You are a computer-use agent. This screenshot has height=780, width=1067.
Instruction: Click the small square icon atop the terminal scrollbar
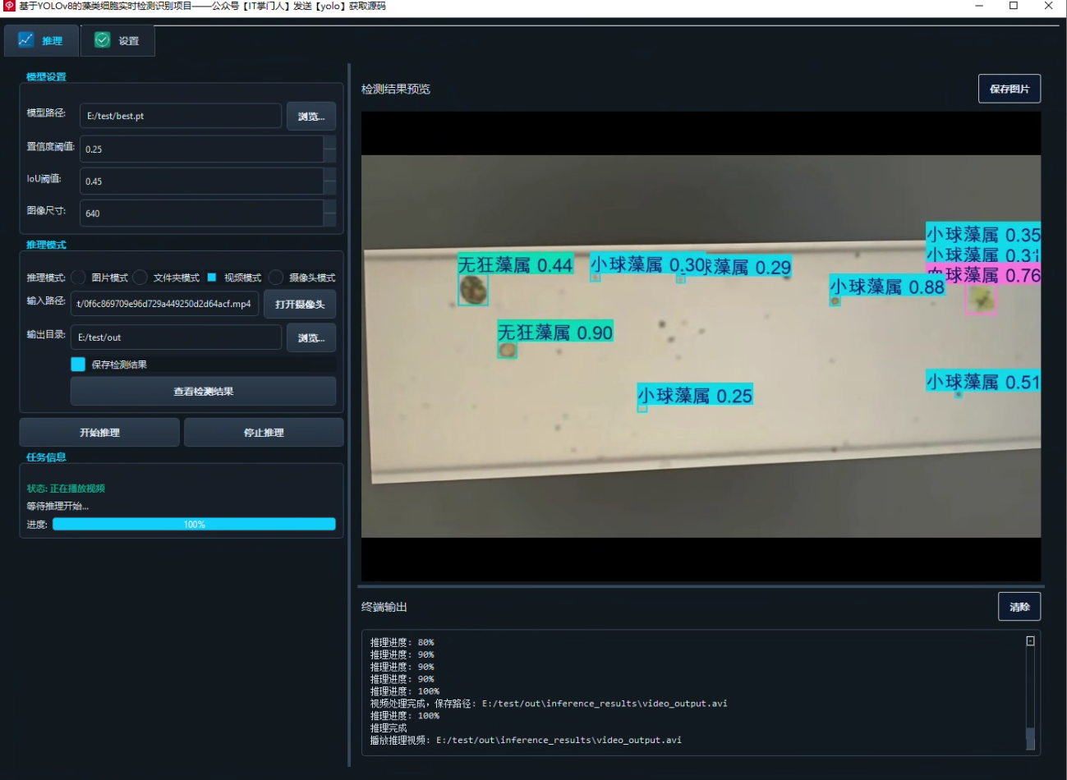point(1030,640)
